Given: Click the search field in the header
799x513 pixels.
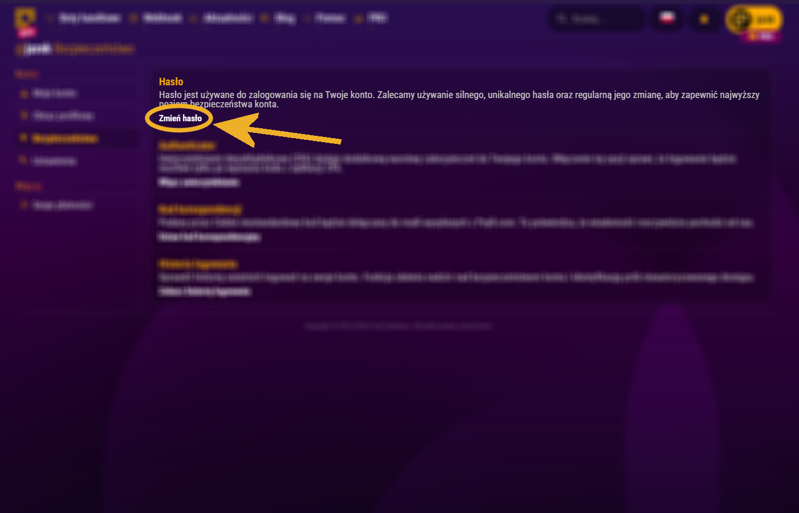Looking at the screenshot, I should (x=596, y=19).
